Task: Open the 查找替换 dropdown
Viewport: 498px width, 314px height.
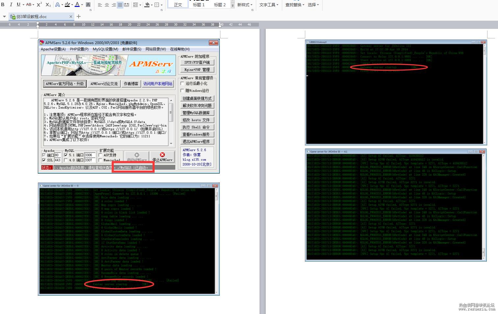Action: [x=295, y=5]
